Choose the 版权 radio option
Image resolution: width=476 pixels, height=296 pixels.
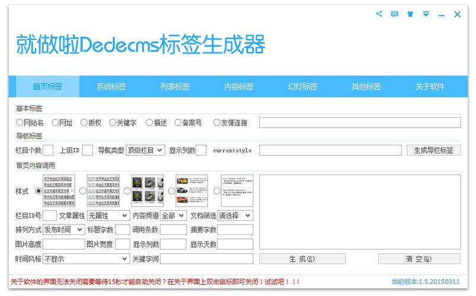click(84, 123)
